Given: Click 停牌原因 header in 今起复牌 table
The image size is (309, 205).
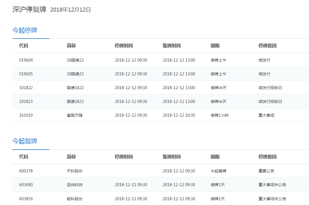Looking at the screenshot, I should click(x=267, y=157).
